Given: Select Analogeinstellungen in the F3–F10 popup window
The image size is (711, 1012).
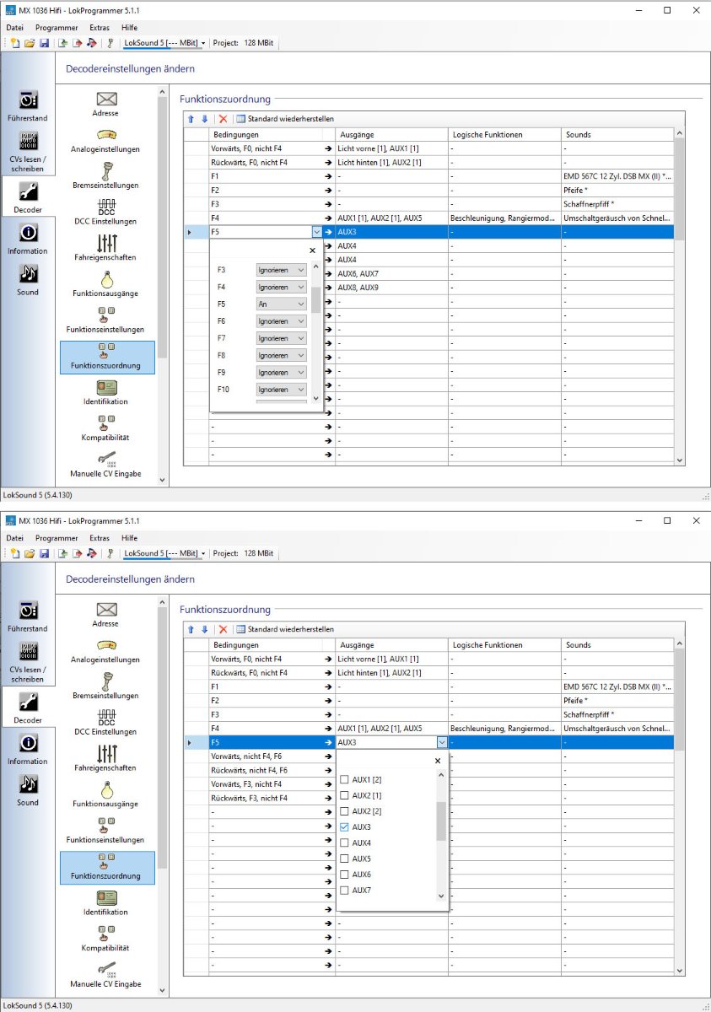Looking at the screenshot, I should coord(106,141).
